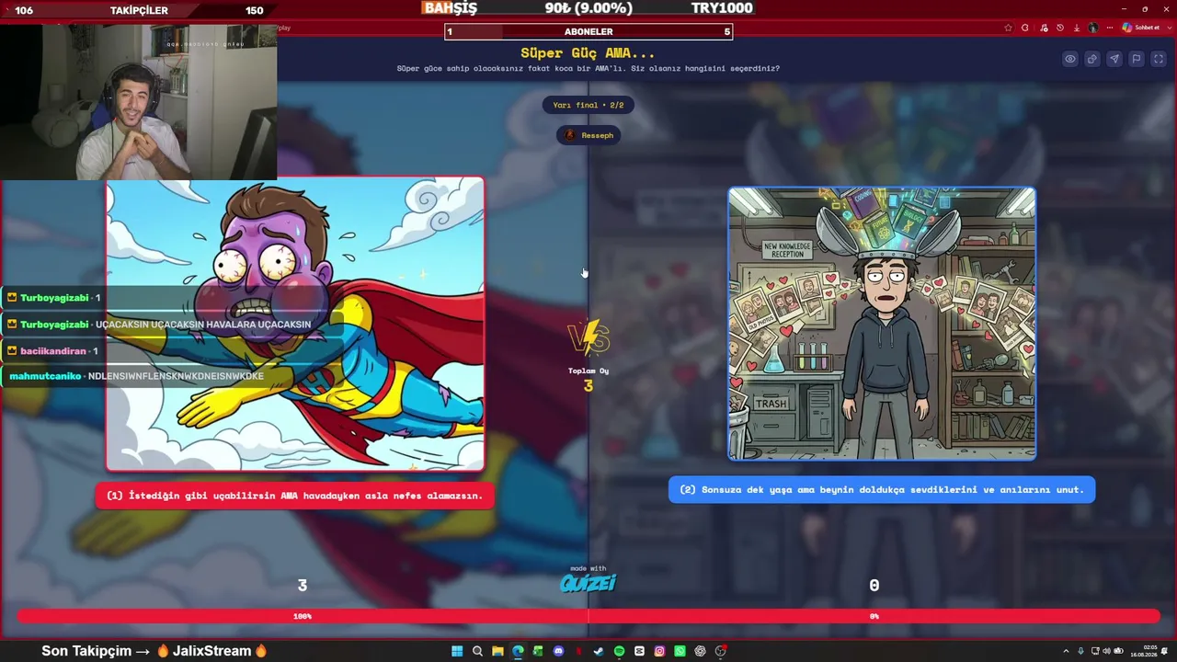Open the browser profile avatar
This screenshot has width=1177, height=662.
(x=1092, y=28)
